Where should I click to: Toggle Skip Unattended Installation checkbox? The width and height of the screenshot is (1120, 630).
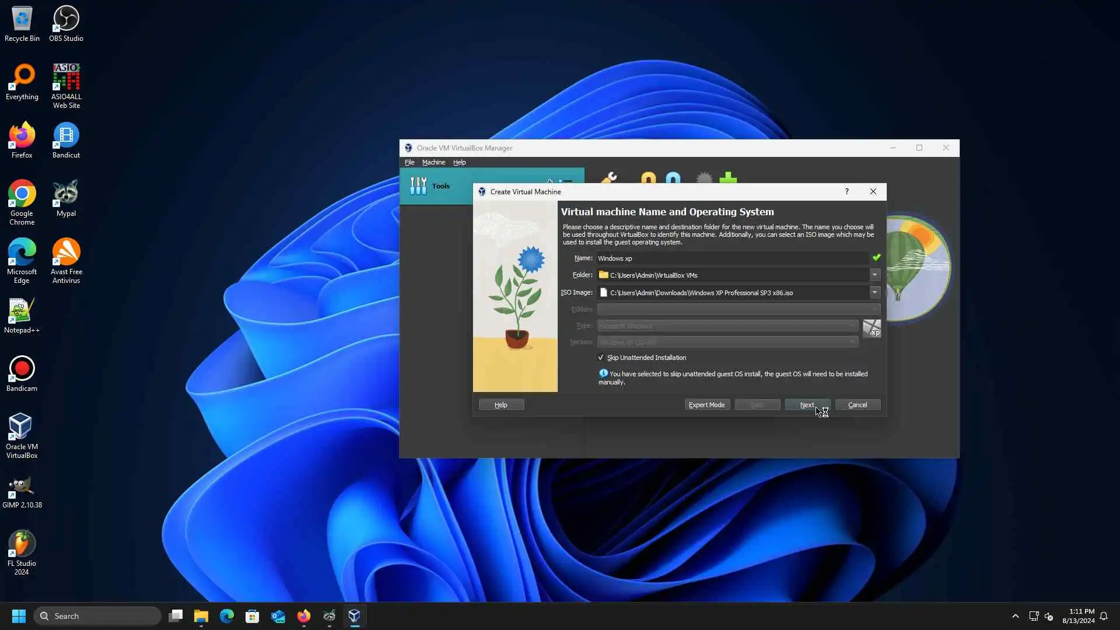coord(601,358)
